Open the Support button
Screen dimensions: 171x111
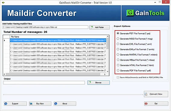tap(15, 103)
